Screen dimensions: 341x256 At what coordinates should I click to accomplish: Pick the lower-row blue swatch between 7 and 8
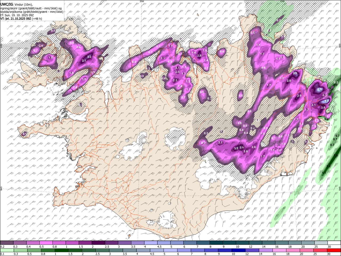(198, 250)
